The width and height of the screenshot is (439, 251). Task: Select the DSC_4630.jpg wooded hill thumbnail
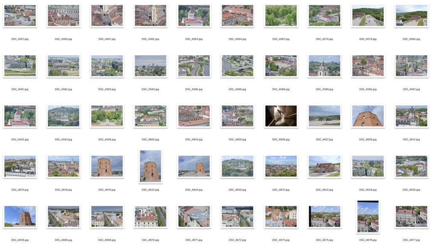(x=238, y=166)
